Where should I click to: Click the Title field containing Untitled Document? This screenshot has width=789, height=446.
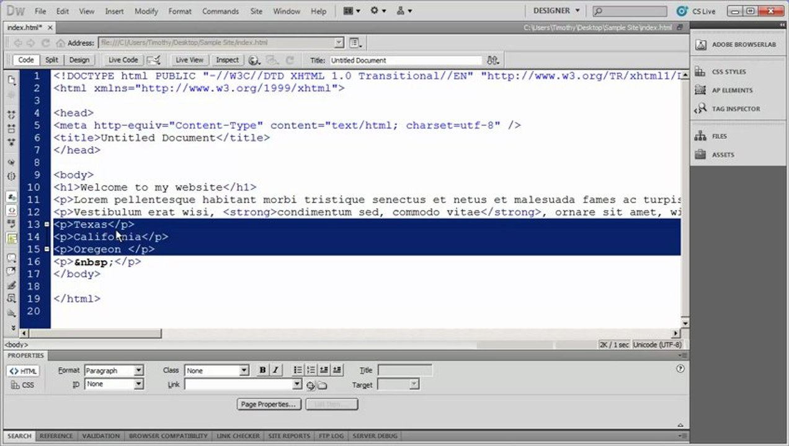(x=405, y=60)
